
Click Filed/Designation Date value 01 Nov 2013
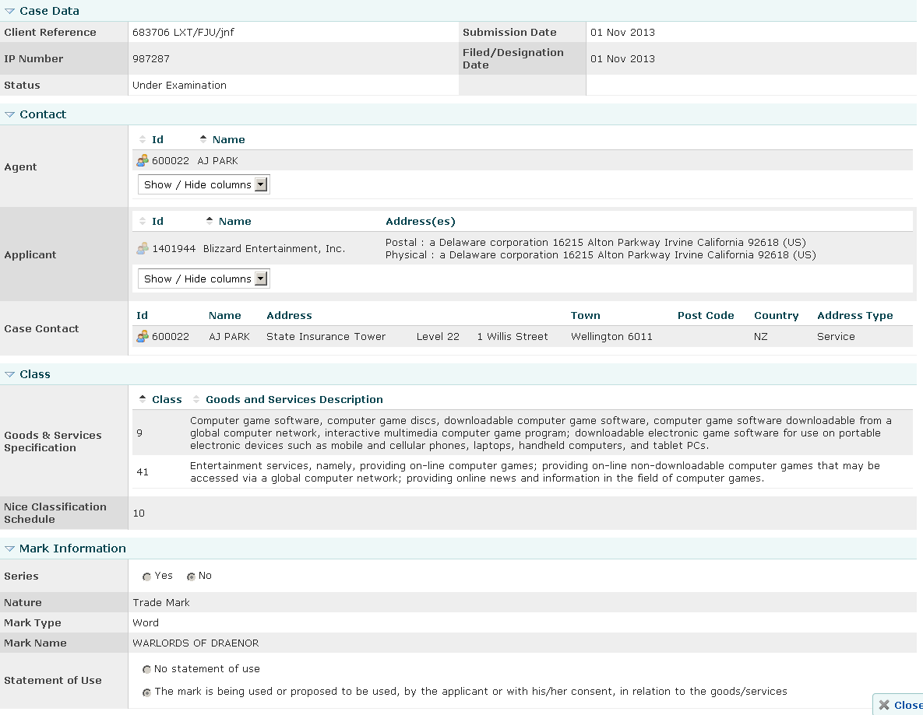click(623, 59)
